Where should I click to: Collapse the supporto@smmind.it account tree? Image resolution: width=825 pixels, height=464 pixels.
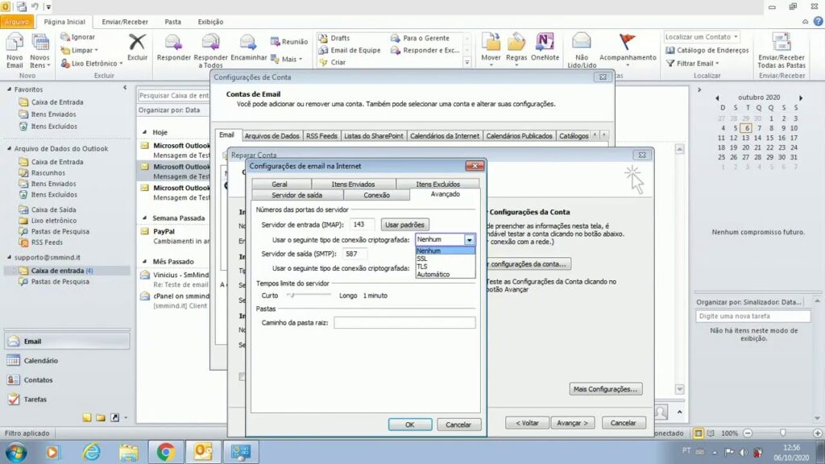(x=9, y=257)
